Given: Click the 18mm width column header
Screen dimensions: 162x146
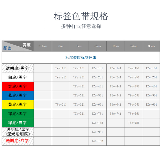Looking at the screenshot, I should (116, 46).
